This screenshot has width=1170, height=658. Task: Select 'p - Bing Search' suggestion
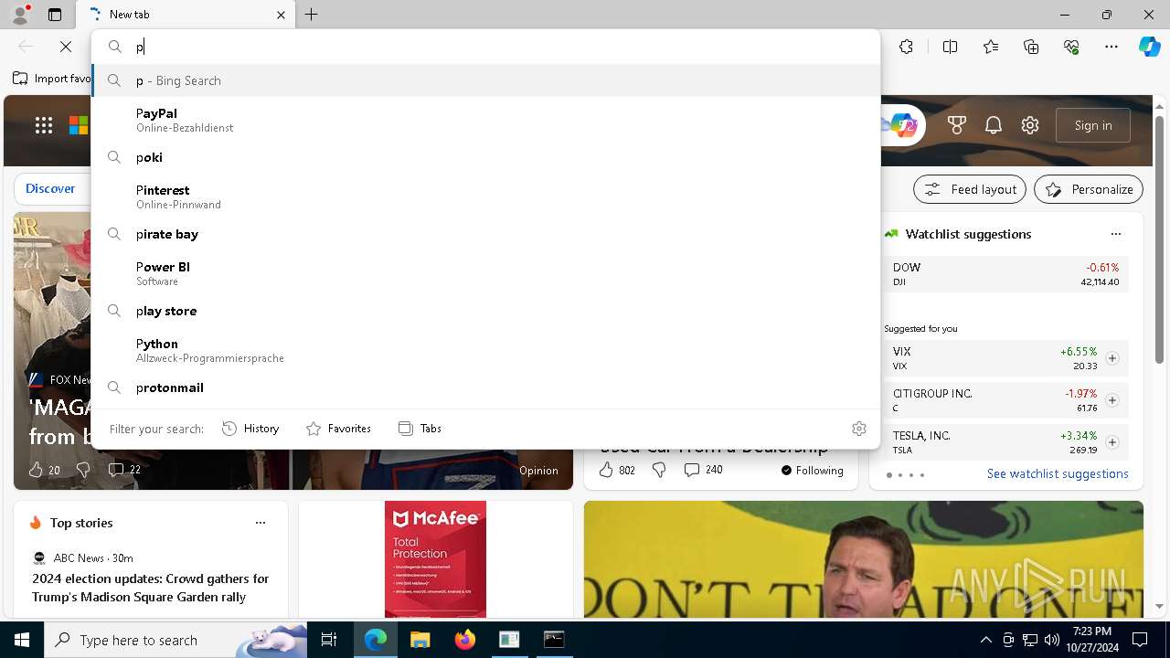[485, 80]
